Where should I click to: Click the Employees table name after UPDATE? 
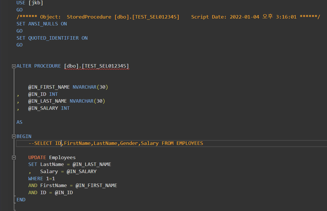pyautogui.click(x=62, y=157)
